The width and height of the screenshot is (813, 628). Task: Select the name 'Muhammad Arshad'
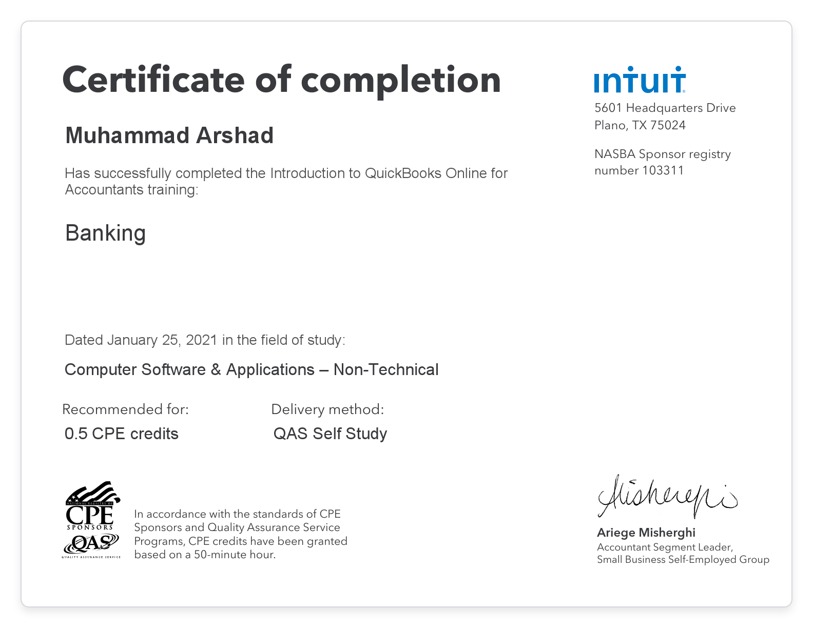point(169,135)
